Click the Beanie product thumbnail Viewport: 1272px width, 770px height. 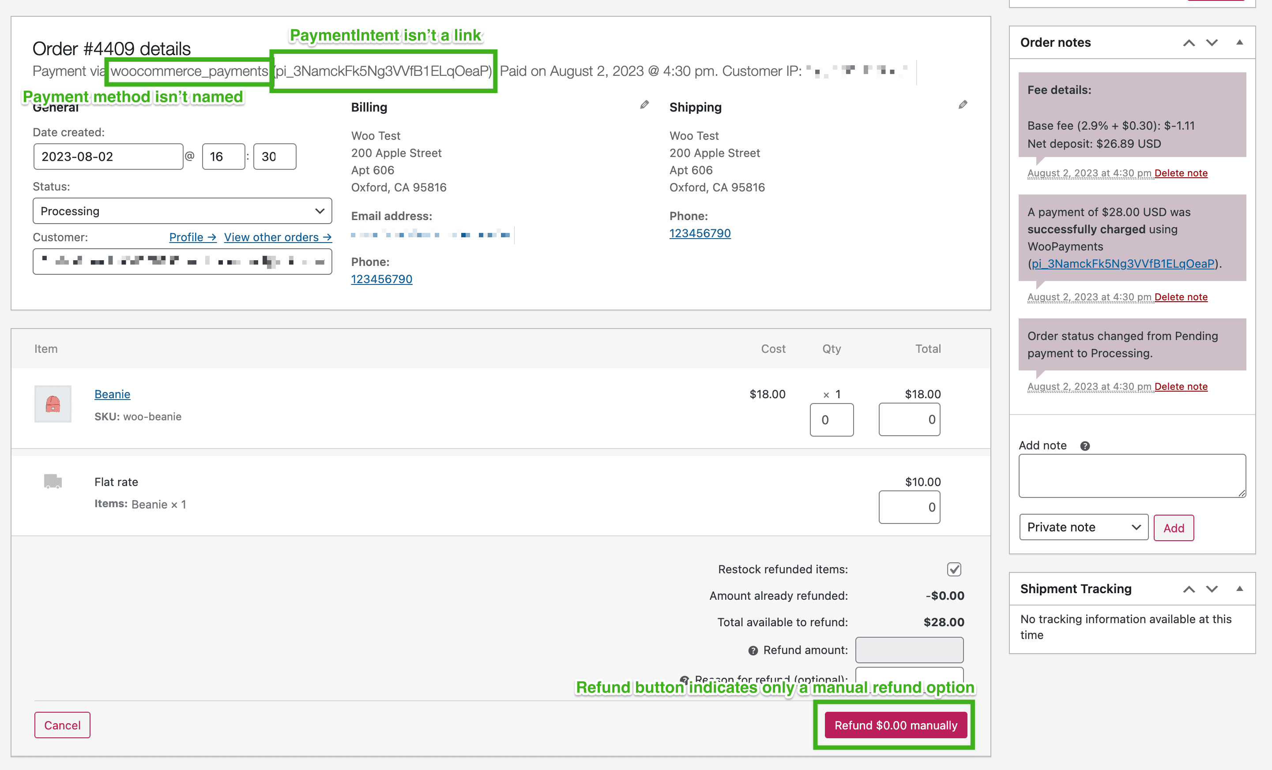click(53, 404)
